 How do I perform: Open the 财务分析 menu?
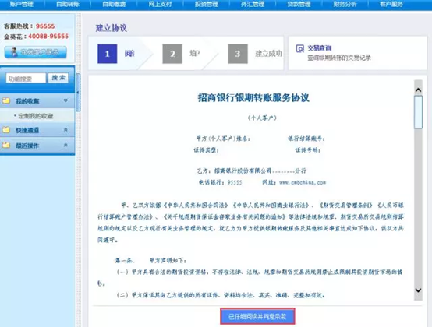pyautogui.click(x=345, y=4)
